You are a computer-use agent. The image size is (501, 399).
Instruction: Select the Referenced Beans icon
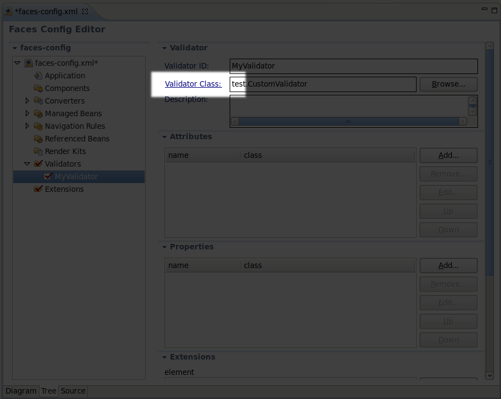pyautogui.click(x=37, y=139)
